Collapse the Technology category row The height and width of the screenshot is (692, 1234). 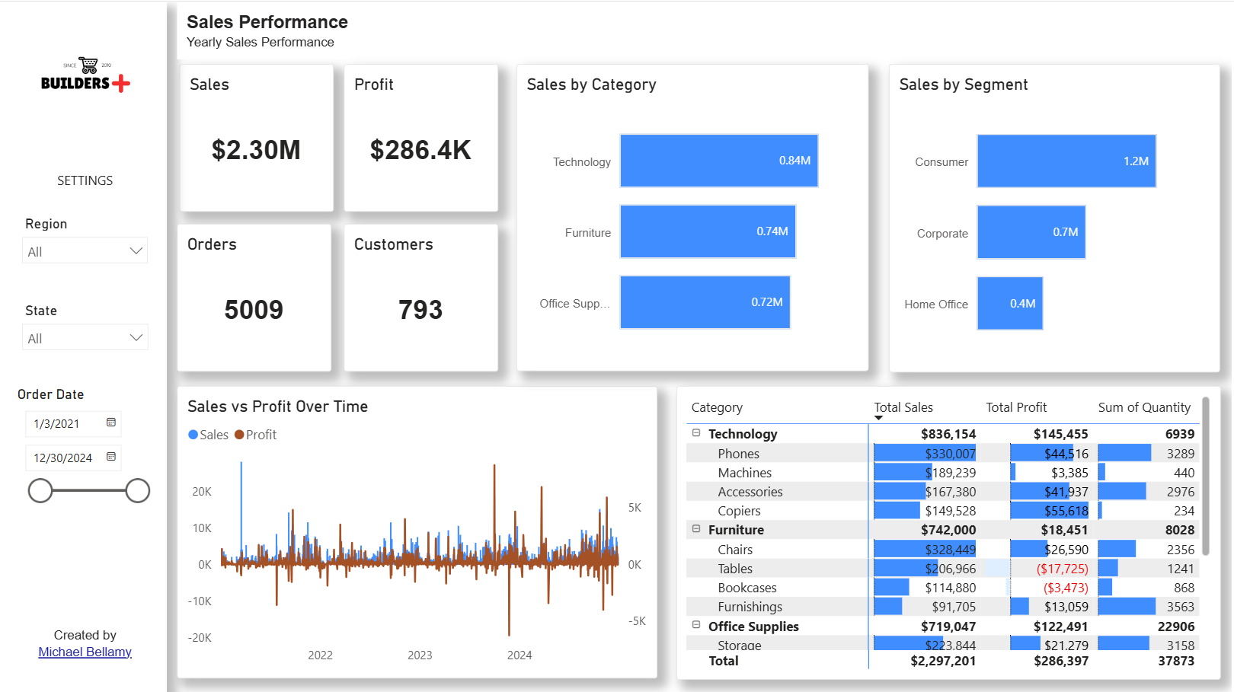click(696, 432)
